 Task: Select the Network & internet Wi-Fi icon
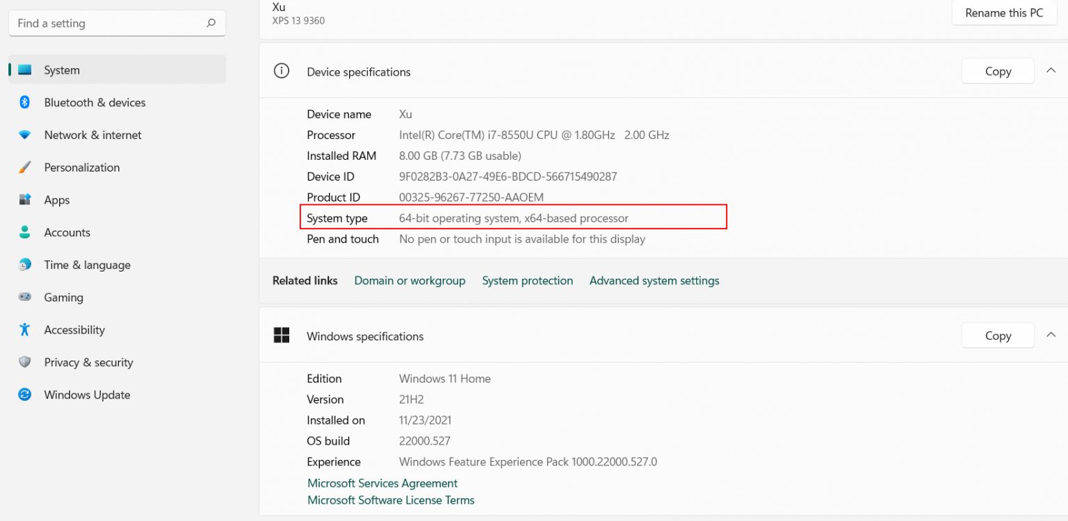point(25,135)
